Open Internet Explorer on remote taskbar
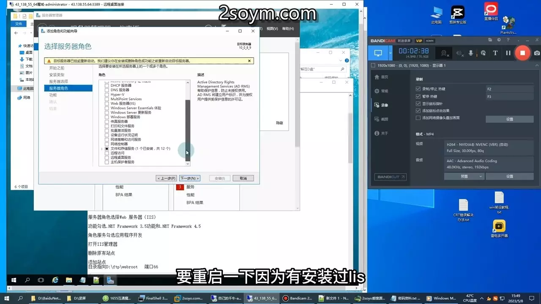Image resolution: width=541 pixels, height=304 pixels. coord(55,280)
